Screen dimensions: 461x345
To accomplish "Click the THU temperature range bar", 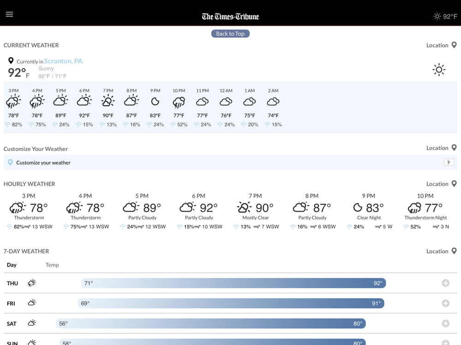I will click(233, 283).
